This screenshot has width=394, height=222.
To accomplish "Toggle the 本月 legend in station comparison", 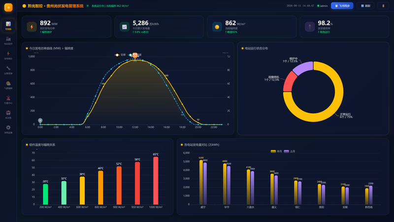I will pos(276,151).
